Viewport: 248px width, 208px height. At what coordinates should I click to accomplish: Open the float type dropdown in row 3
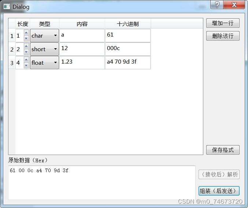point(44,63)
